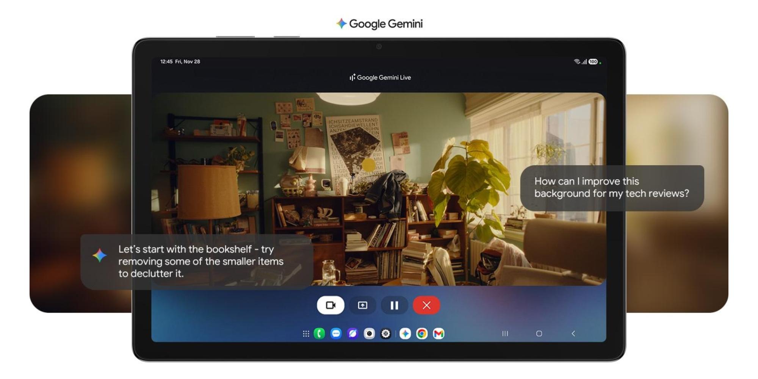Toggle the live video camera button
Image resolution: width=758 pixels, height=379 pixels.
(330, 305)
